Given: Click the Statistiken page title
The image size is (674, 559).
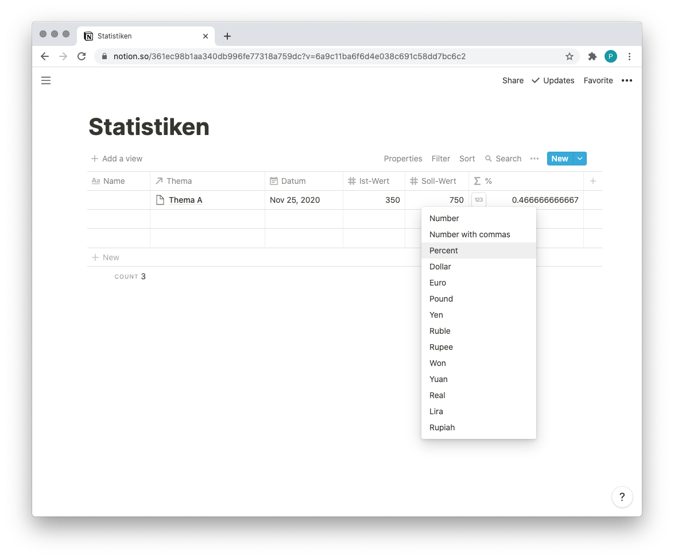Looking at the screenshot, I should 149,127.
